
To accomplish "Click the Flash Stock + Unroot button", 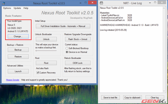I will (78, 39).
